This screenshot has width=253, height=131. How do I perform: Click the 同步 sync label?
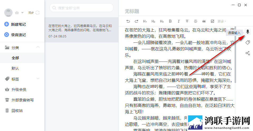click(31, 13)
